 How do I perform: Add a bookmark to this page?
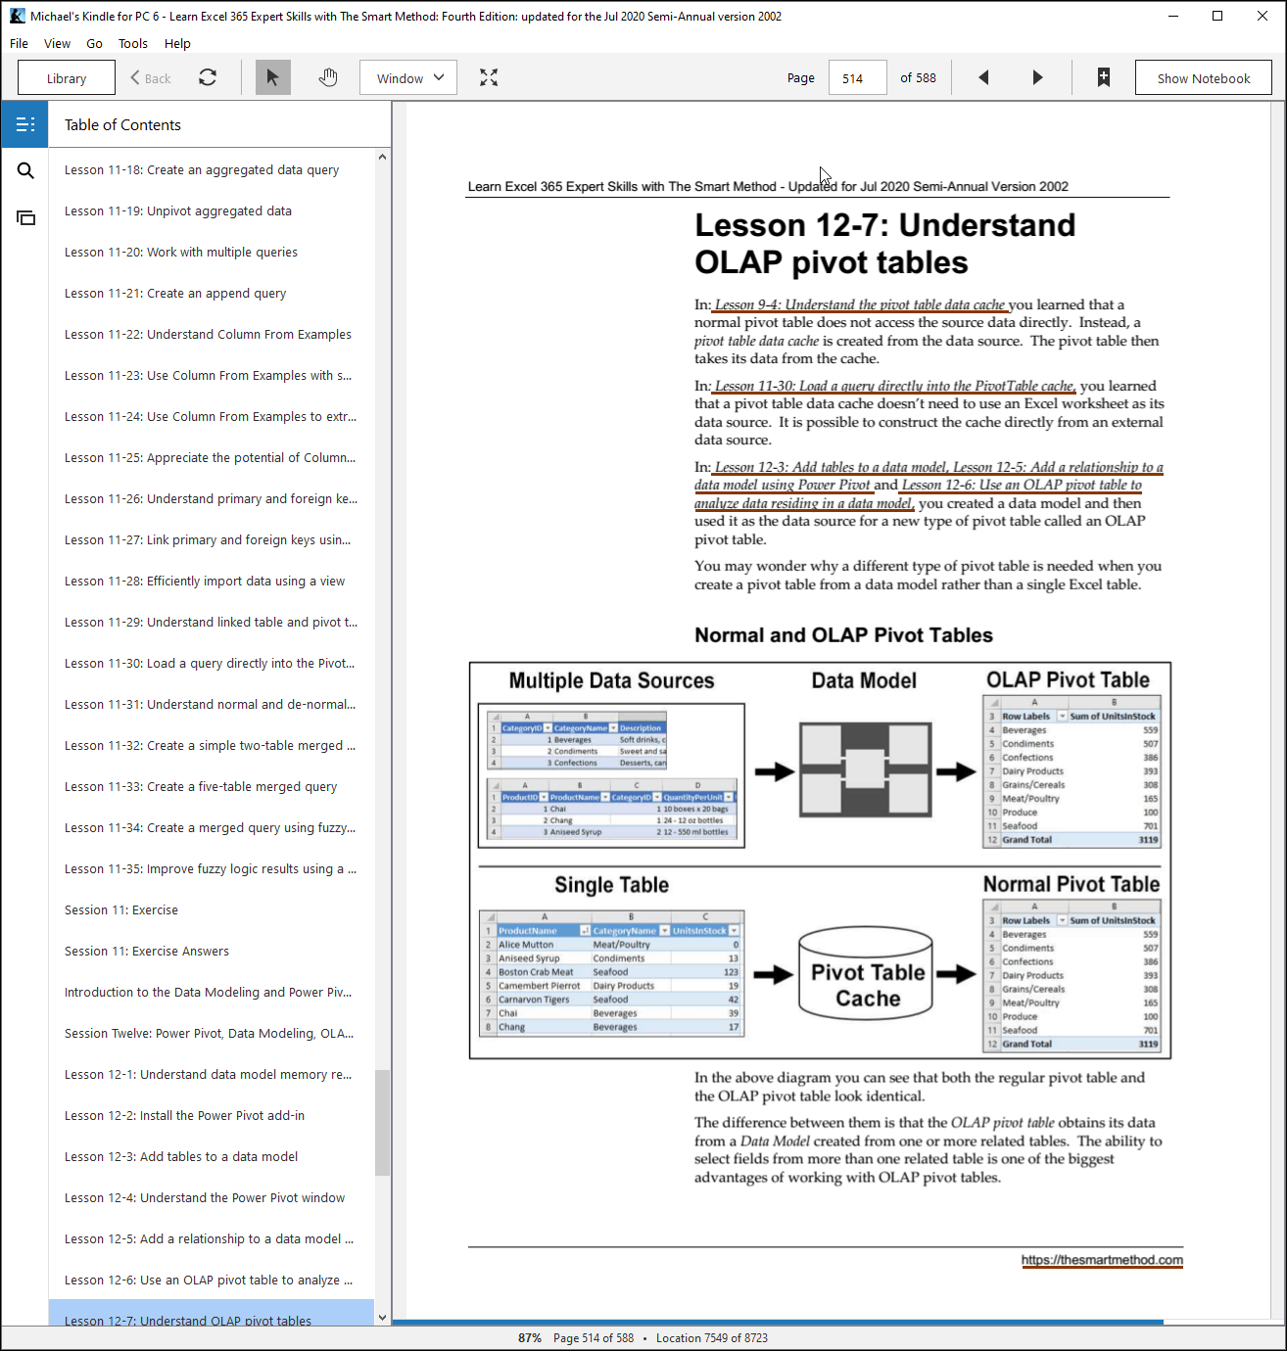[x=1104, y=77]
